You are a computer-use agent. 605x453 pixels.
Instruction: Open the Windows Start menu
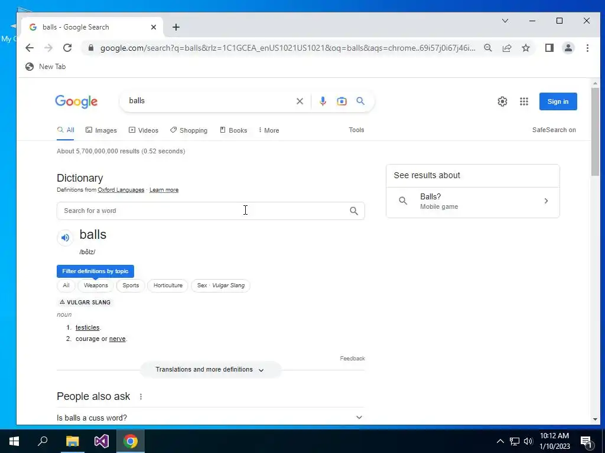pos(14,441)
